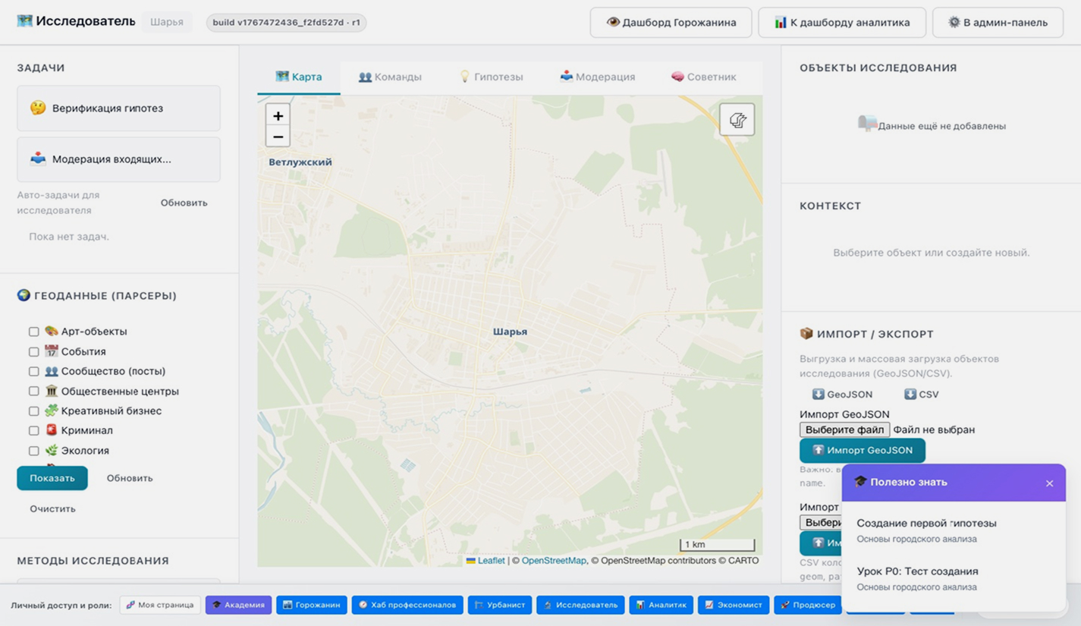Screen dimensions: 1081x626
Task: Open the Академия role button
Action: [x=238, y=605]
